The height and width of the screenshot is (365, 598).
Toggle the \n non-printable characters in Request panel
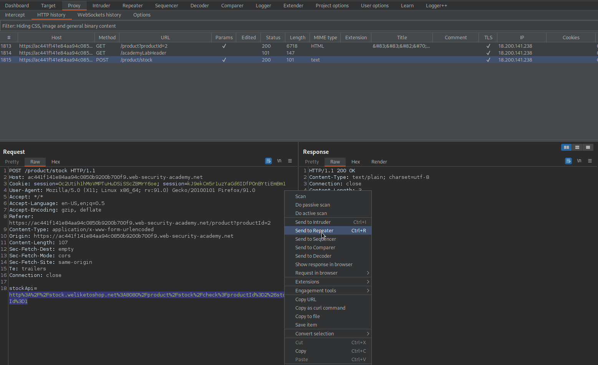(x=279, y=161)
